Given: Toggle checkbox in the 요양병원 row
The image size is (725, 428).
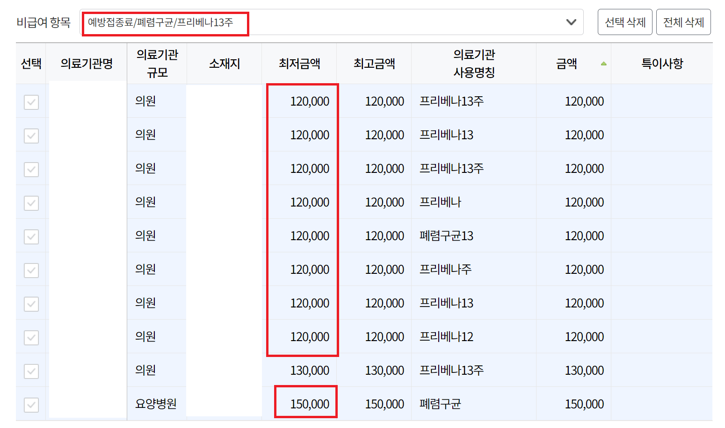Looking at the screenshot, I should (x=31, y=405).
